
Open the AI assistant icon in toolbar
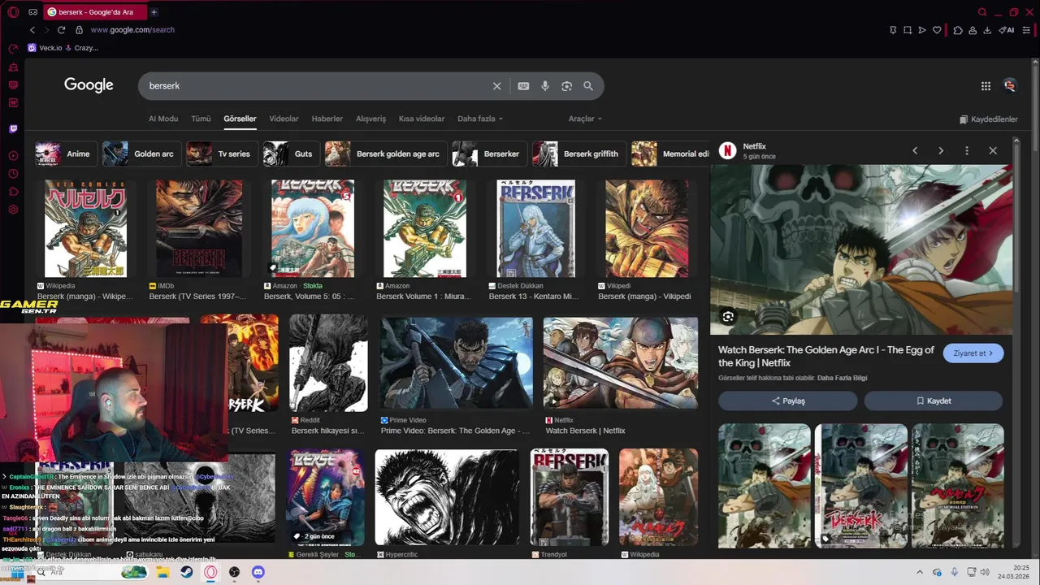(x=1007, y=30)
